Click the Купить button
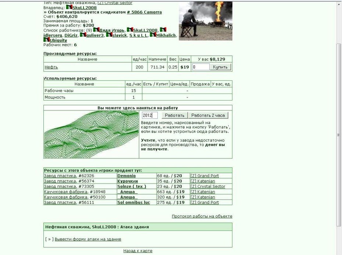Screen dimensions: 342x255 (220, 67)
